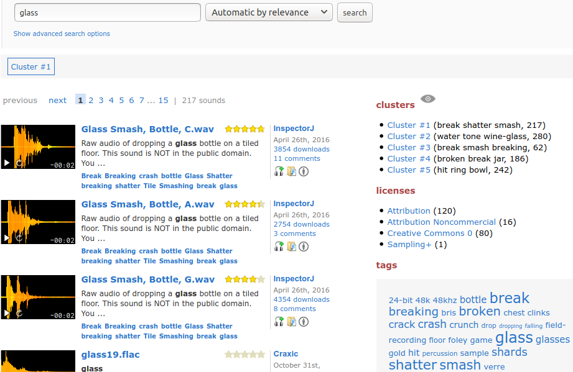Show advanced search options

62,34
